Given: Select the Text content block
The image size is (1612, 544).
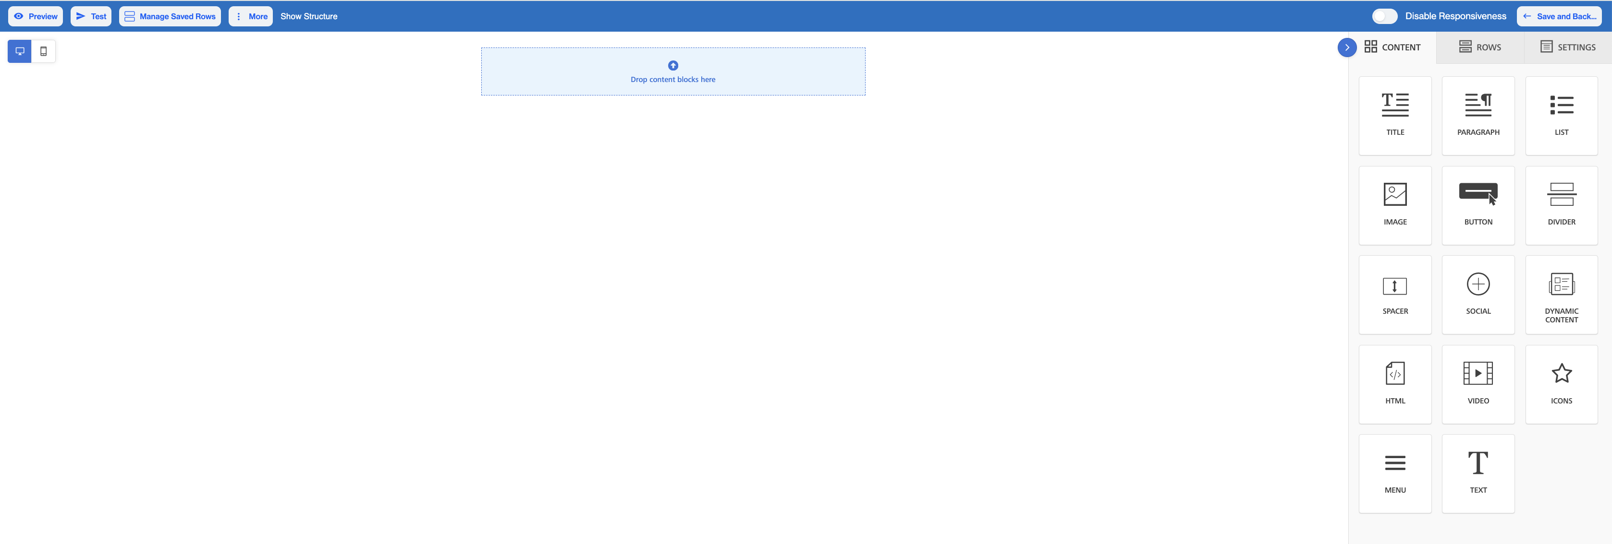Looking at the screenshot, I should pos(1478,474).
